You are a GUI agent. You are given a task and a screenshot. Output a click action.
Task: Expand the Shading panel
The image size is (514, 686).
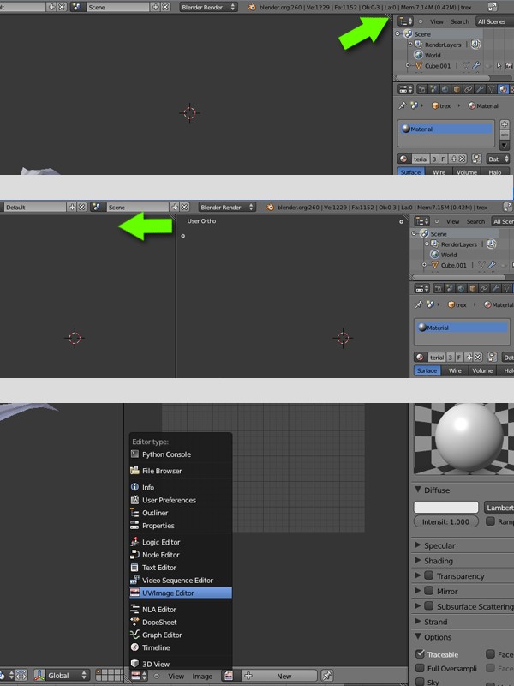point(418,561)
